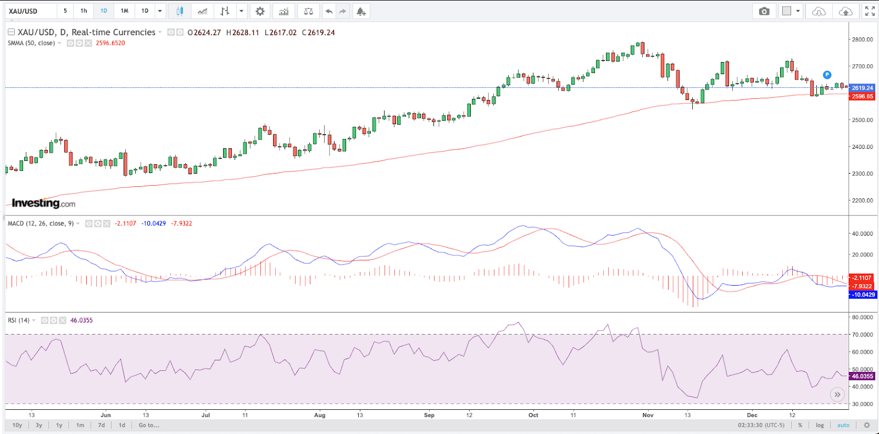Click the Go to... button
The width and height of the screenshot is (879, 434).
(149, 425)
